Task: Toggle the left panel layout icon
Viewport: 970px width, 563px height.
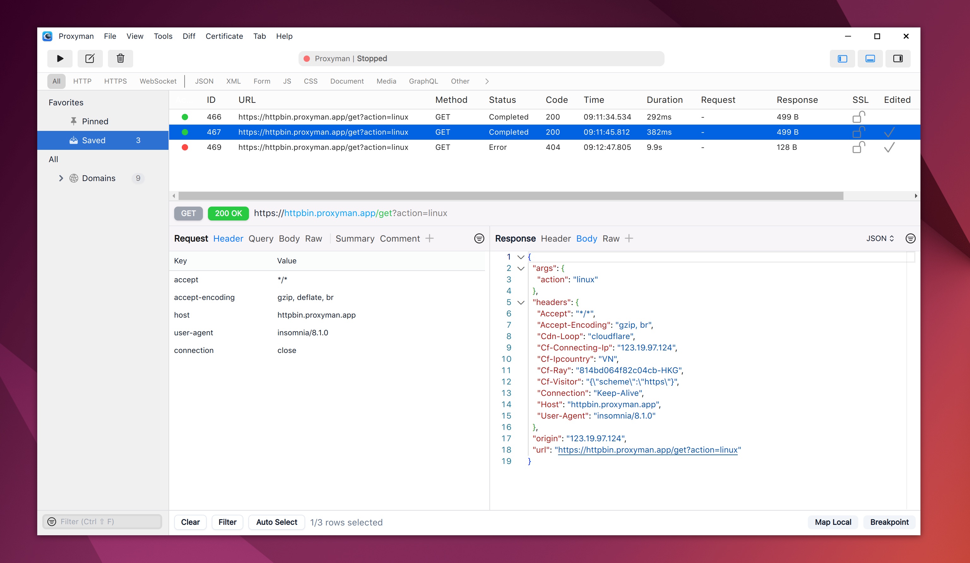Action: point(842,58)
